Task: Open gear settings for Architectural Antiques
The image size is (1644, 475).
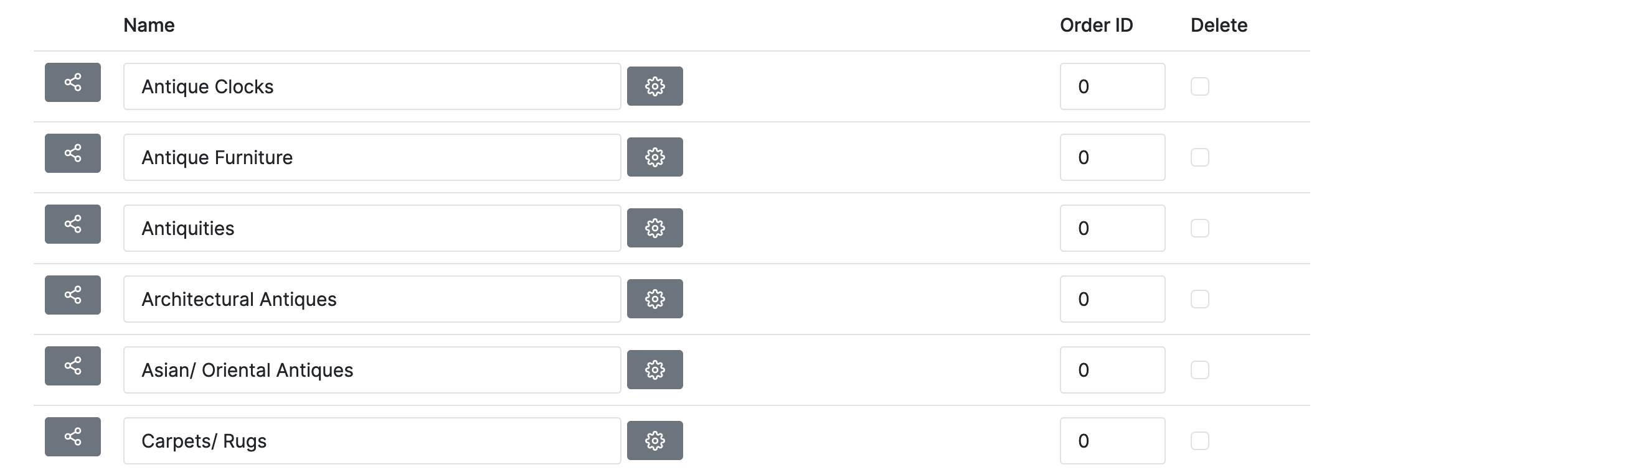Action: coord(654,298)
